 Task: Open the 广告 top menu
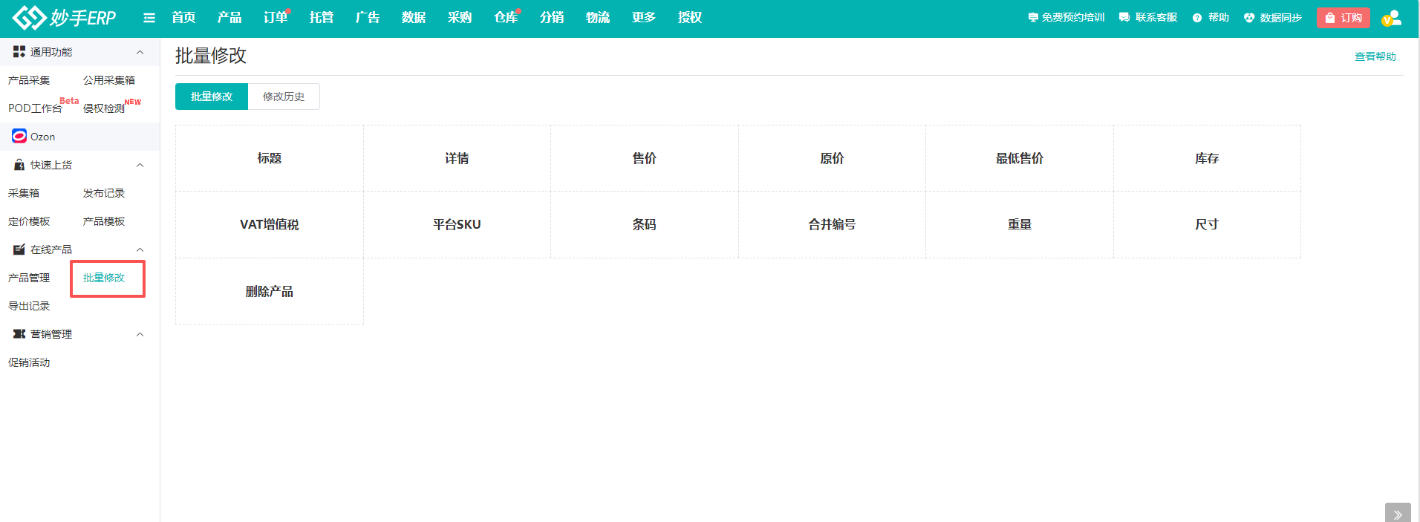[368, 18]
